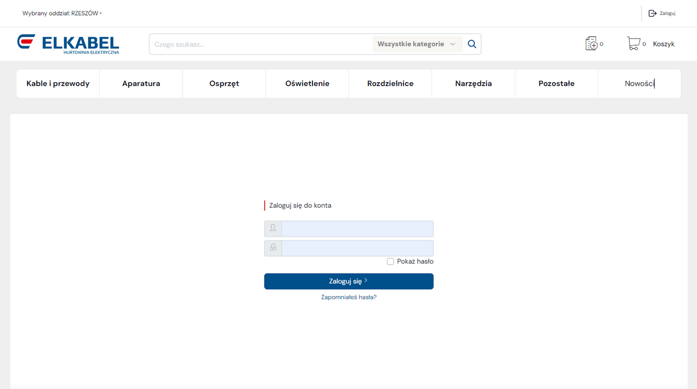The height and width of the screenshot is (389, 697).
Task: Click the Elkabel logo
Action: tap(68, 44)
